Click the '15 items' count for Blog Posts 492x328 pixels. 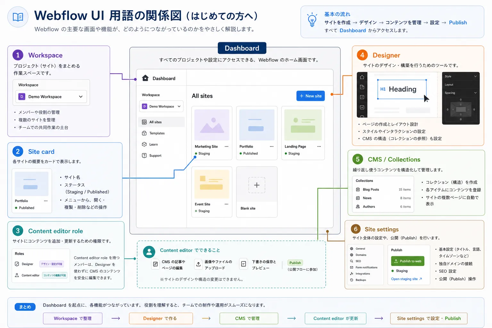(405, 190)
